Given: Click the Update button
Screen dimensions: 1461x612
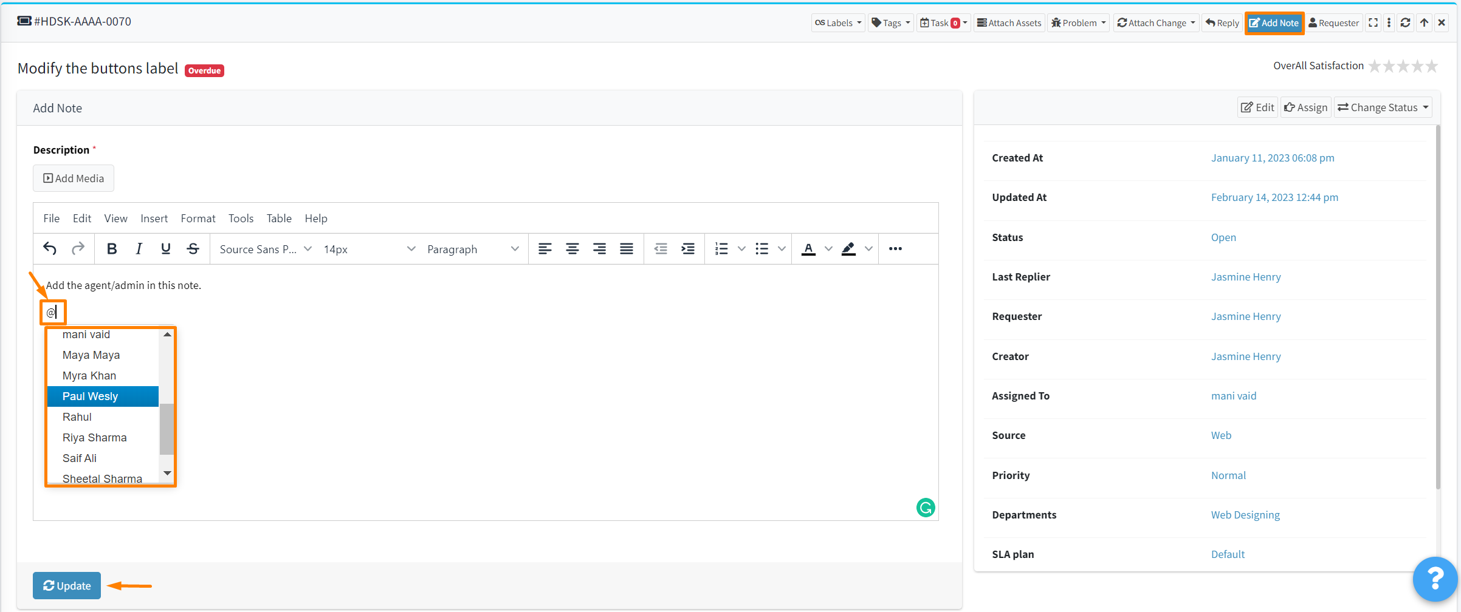Looking at the screenshot, I should tap(66, 585).
